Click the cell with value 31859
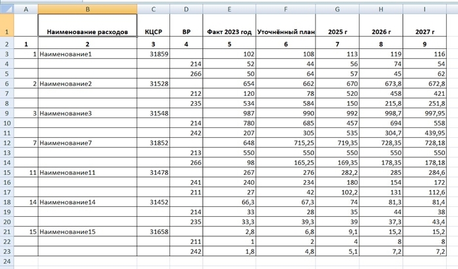 tap(153, 54)
